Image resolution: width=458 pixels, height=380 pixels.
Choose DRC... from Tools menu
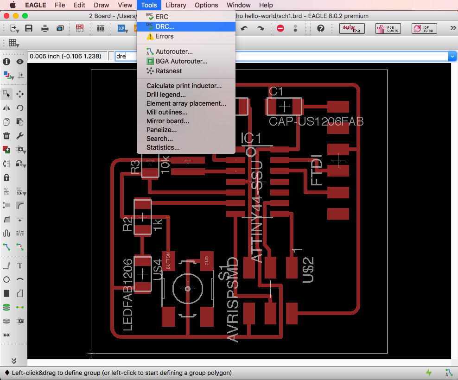click(186, 26)
